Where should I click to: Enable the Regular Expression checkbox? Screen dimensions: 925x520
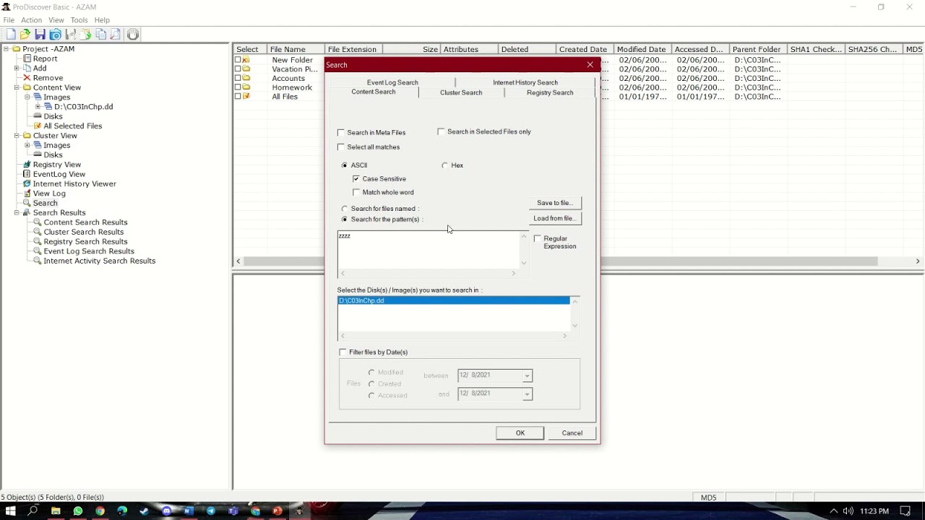[x=537, y=238]
